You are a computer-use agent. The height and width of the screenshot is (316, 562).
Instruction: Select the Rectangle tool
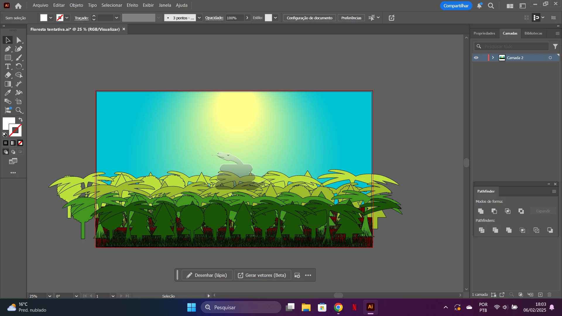point(8,58)
